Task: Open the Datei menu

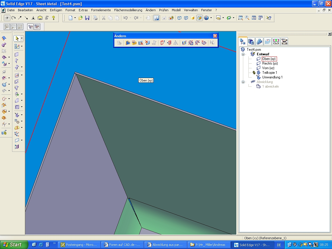Action: click(x=11, y=10)
